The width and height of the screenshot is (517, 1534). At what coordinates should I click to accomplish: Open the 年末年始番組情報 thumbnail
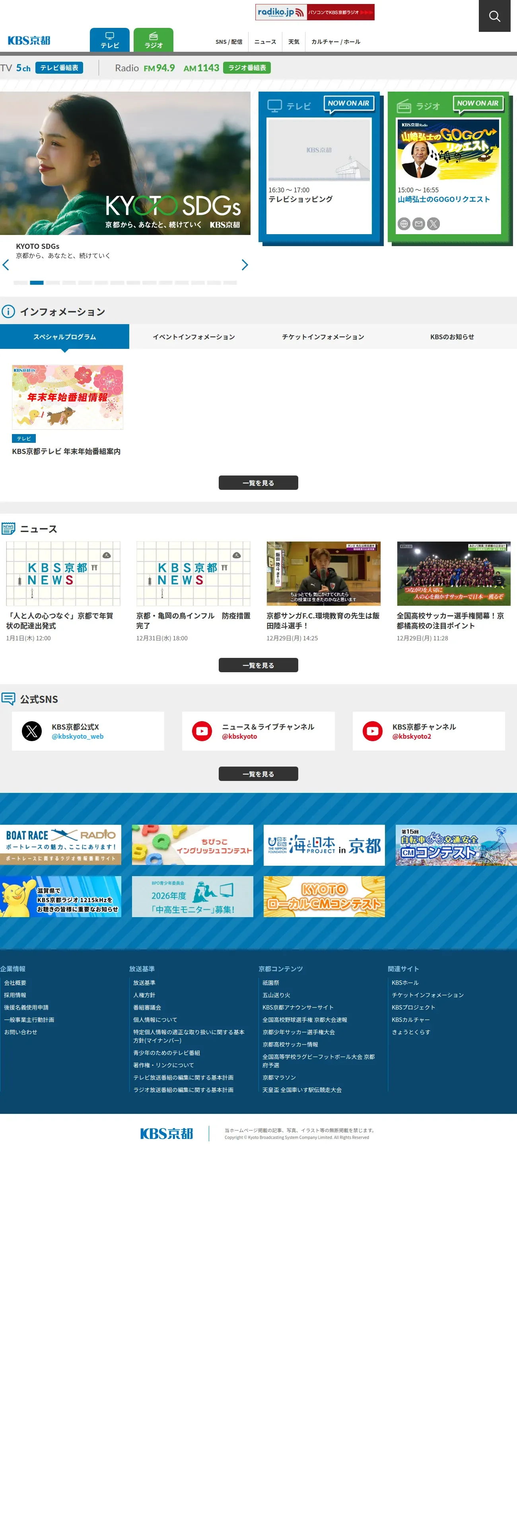click(68, 397)
